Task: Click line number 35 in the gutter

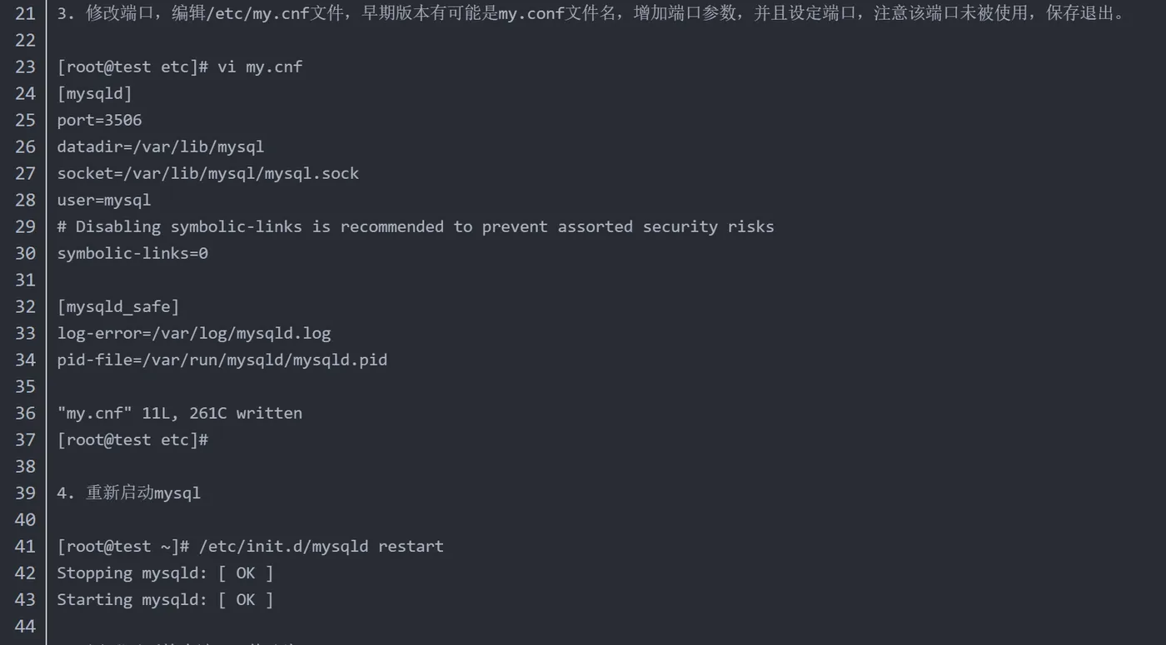Action: (25, 386)
